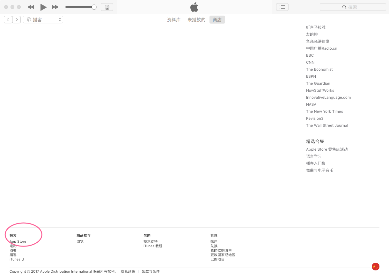Screen dimensions: 389x279
Task: Open The Guardian provider link
Action: 318,83
